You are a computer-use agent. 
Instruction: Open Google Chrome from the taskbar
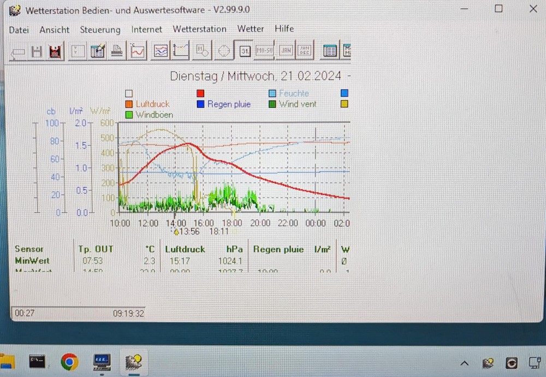(69, 362)
